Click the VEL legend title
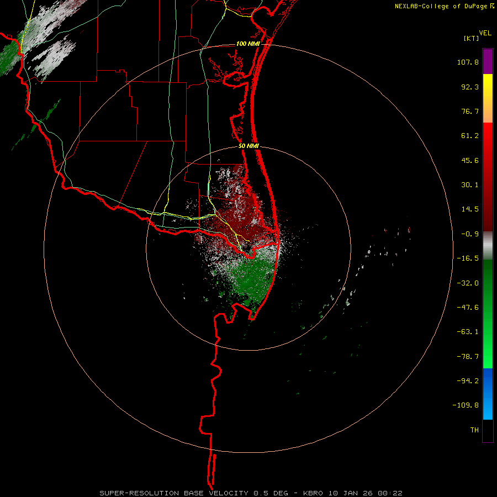The image size is (497, 497). pyautogui.click(x=485, y=33)
